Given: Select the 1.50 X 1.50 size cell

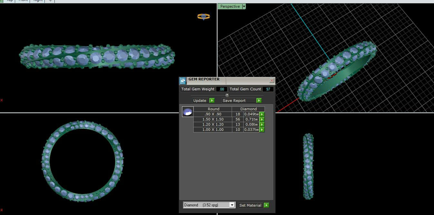Looking at the screenshot, I should (213, 119).
